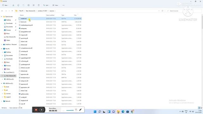
Task: Click New Volume (D:) in address breadcrumb
Action: pyautogui.click(x=30, y=11)
